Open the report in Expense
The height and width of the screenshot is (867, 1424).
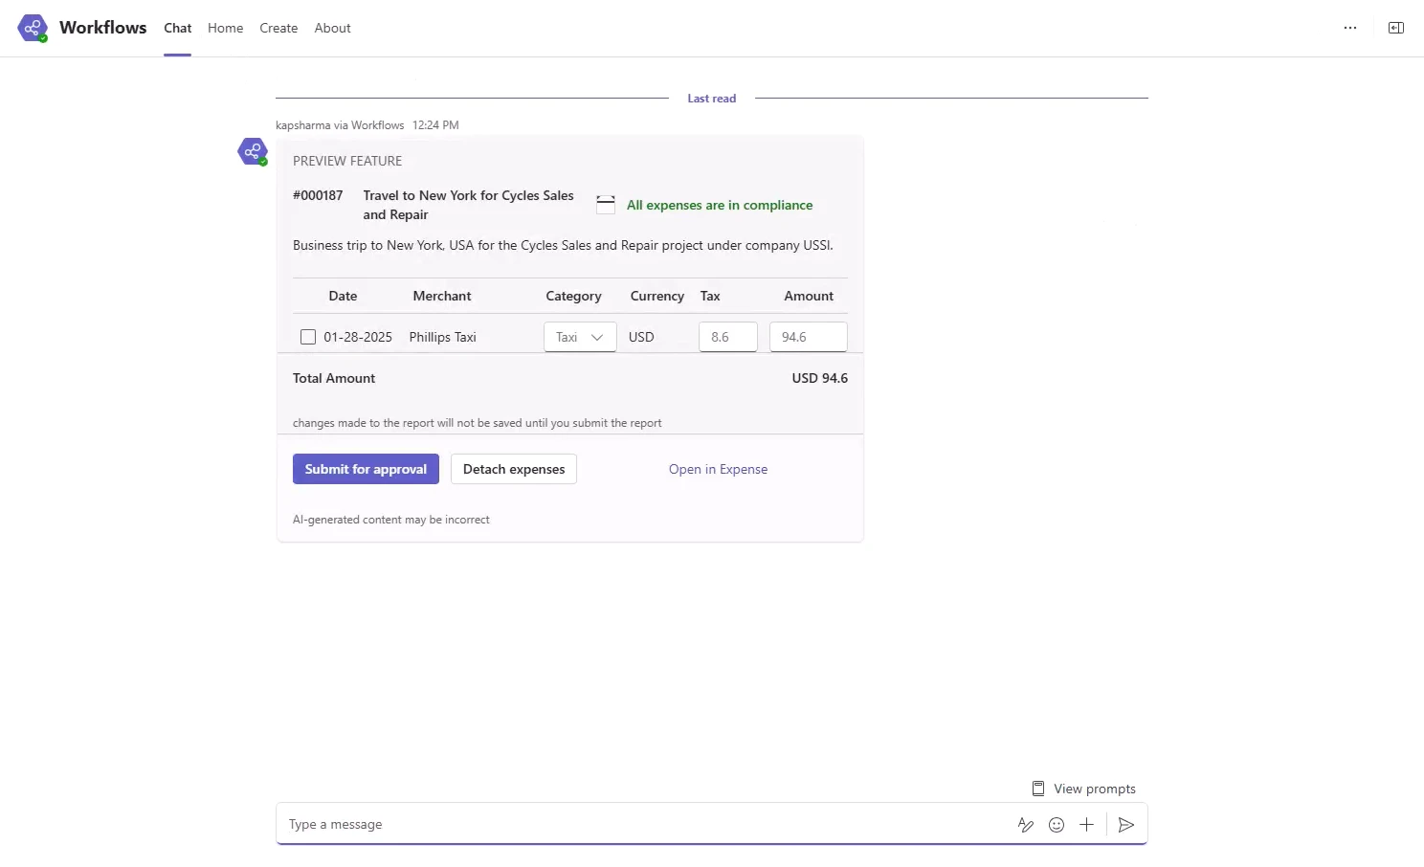point(718,469)
